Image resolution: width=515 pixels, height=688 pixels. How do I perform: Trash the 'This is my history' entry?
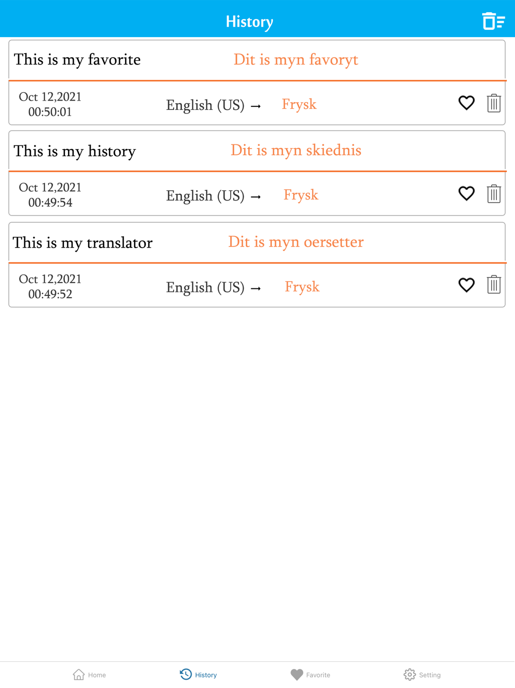coord(493,194)
